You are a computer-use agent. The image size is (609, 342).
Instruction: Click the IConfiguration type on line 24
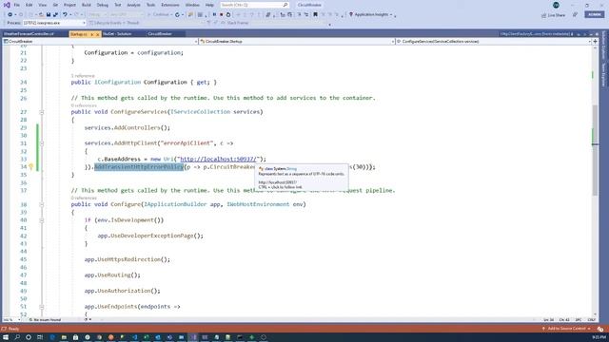point(117,83)
